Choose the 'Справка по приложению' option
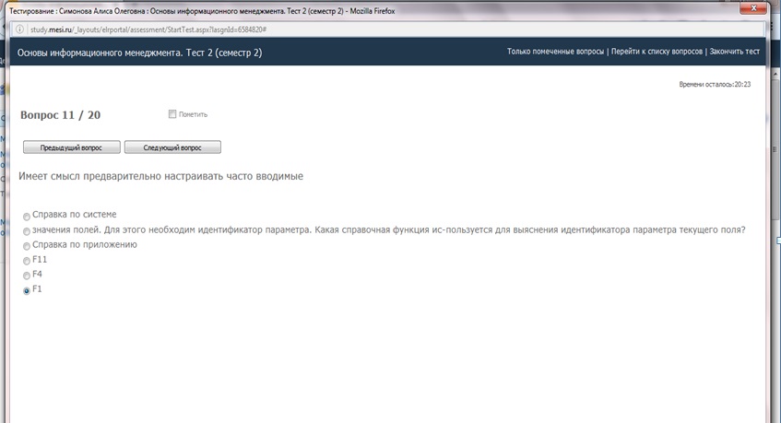 coord(27,246)
